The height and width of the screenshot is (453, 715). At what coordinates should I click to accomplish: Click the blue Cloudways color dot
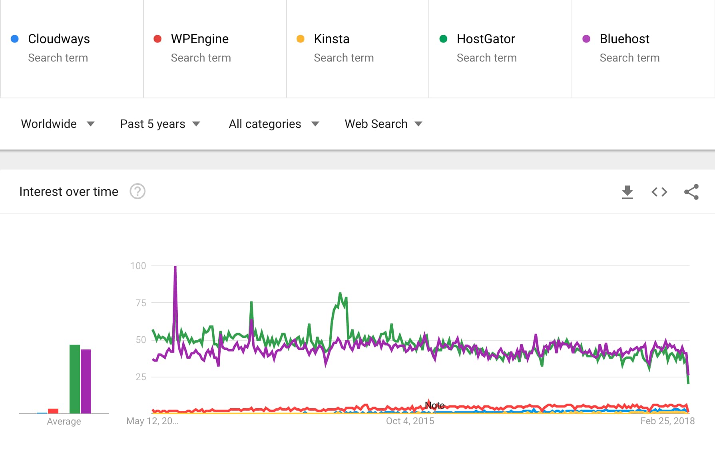tap(14, 38)
